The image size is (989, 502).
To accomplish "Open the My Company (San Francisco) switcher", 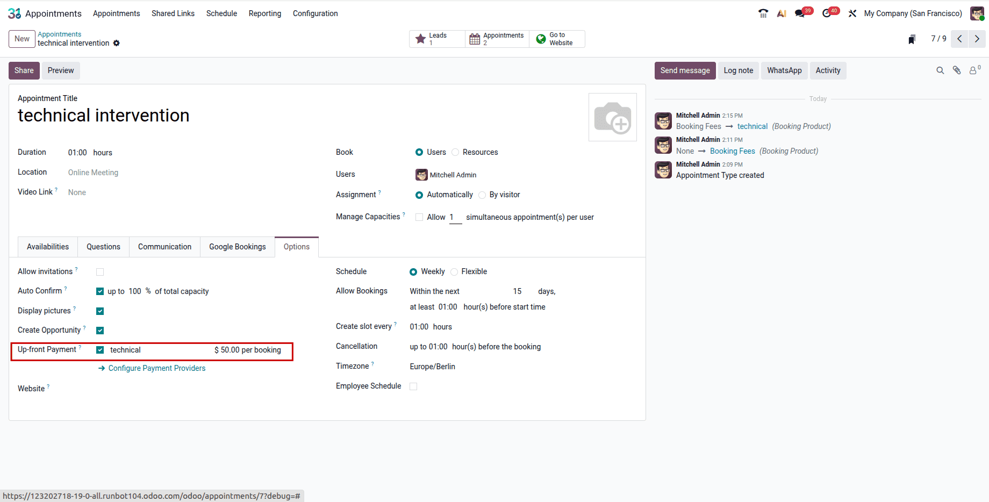I will [913, 13].
